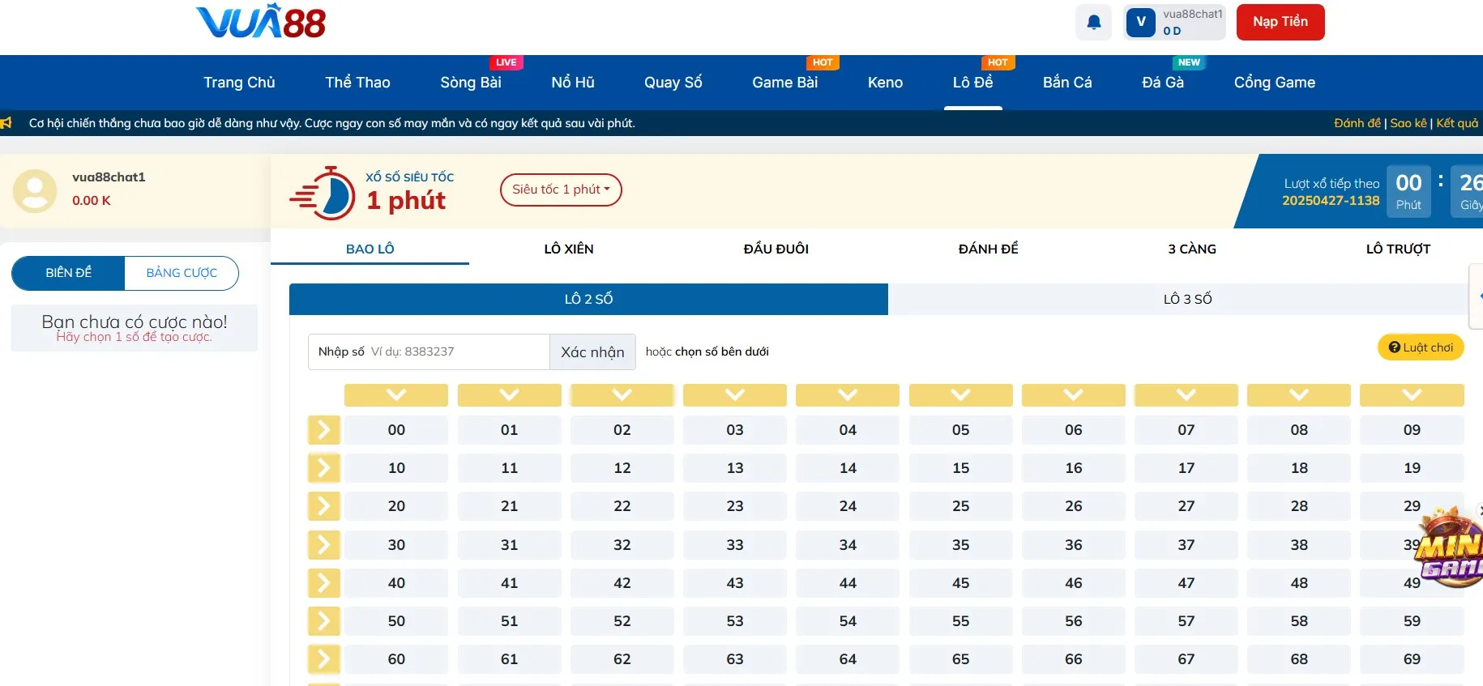Open Luật chơi rules button
This screenshot has height=686, width=1483.
[1421, 347]
